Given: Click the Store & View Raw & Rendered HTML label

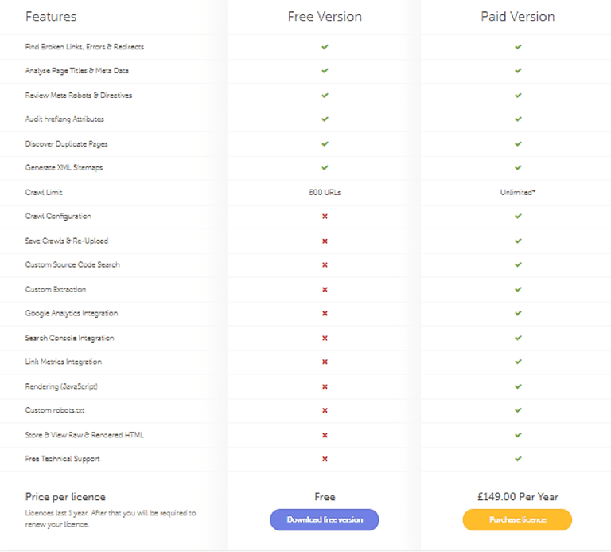Looking at the screenshot, I should 84,435.
